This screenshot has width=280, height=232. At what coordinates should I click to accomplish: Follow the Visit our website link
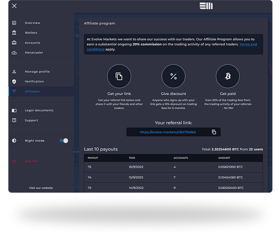click(41, 188)
